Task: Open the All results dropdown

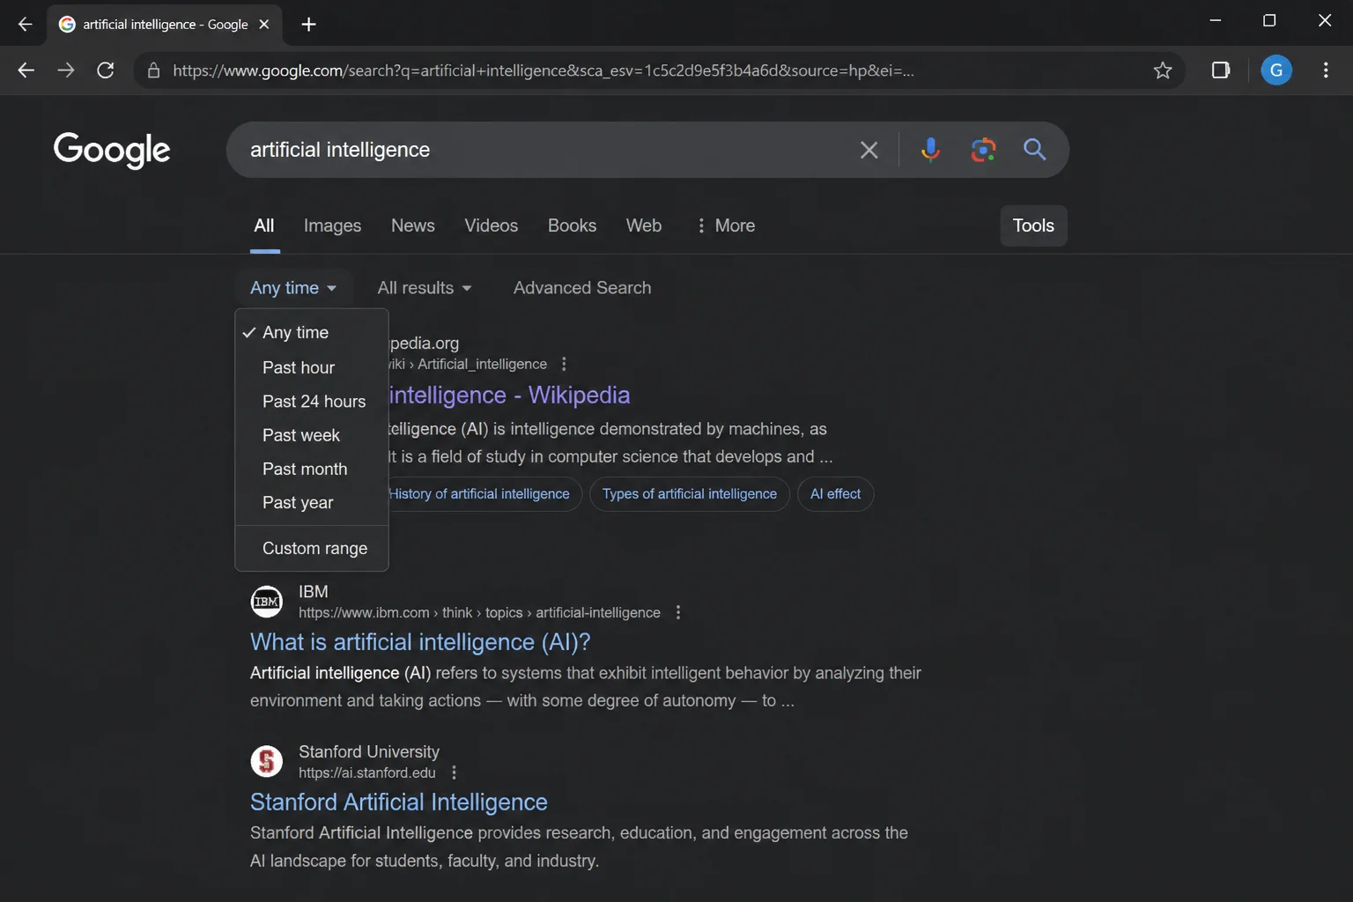Action: [x=425, y=288]
